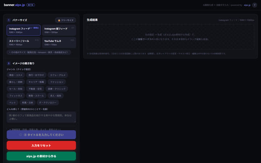Choose the 不動産・住宅 genre chip
261x163 pixels.
[x=35, y=89]
